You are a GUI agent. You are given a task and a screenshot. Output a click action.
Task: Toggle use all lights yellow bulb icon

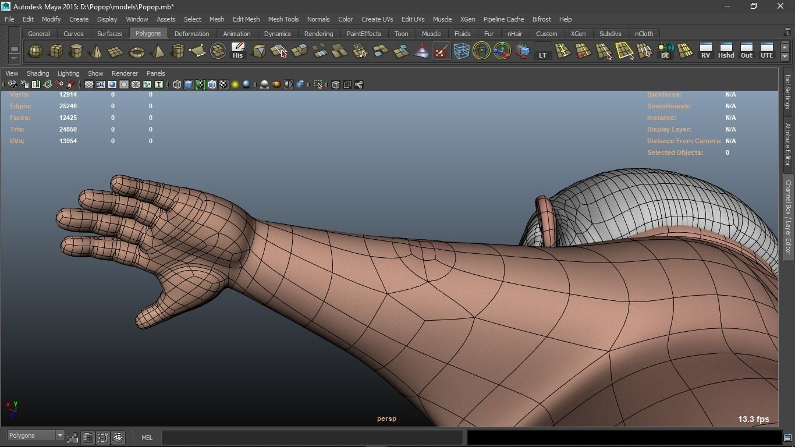[235, 85]
